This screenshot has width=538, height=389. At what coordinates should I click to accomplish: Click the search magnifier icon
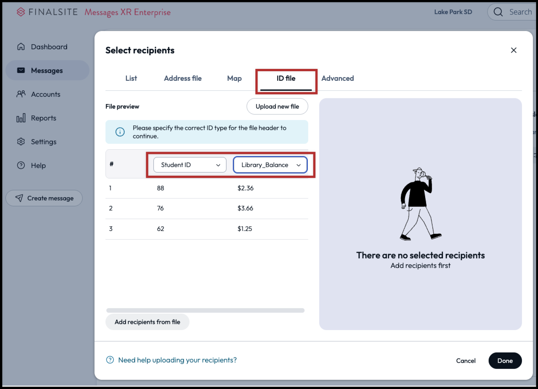[498, 12]
